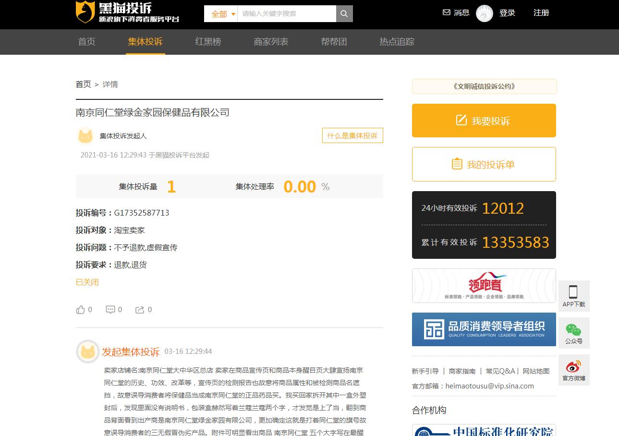Click the 我要投诉 button
The image size is (619, 436).
484,120
